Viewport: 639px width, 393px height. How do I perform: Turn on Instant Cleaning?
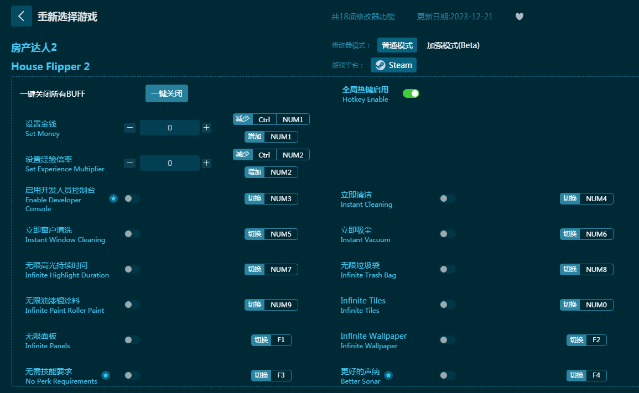[x=448, y=199]
